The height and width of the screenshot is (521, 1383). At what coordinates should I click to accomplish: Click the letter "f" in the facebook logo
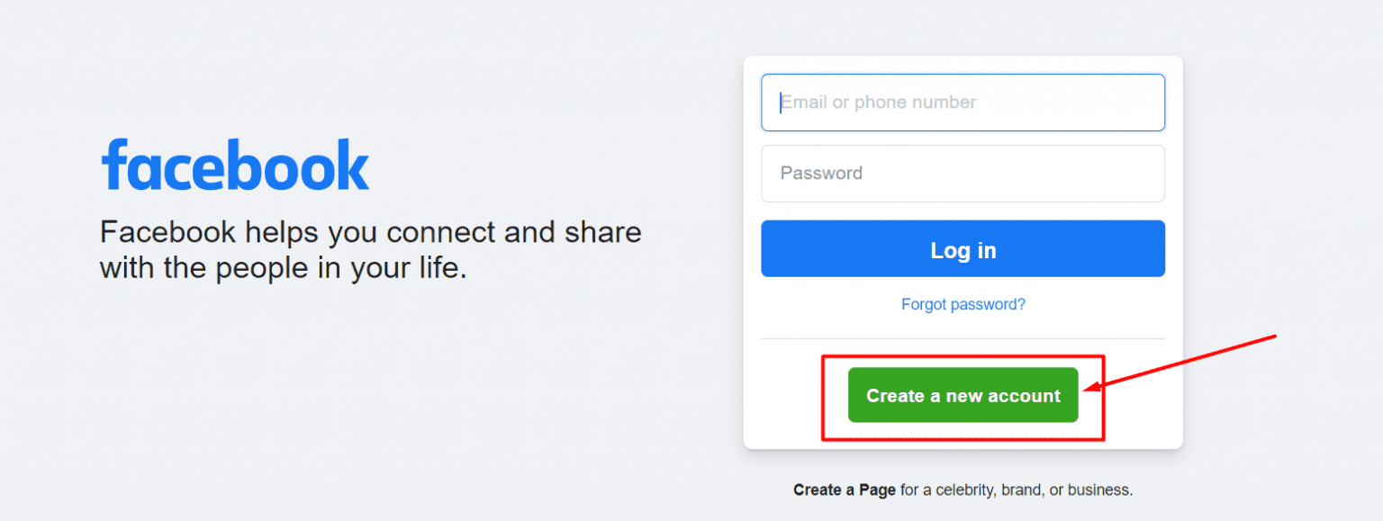coord(113,165)
